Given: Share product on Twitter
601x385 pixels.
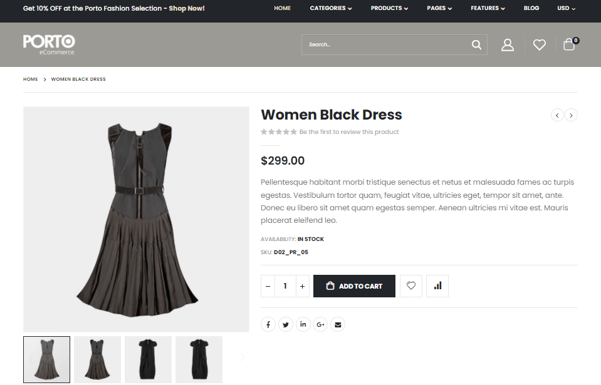Looking at the screenshot, I should 286,324.
